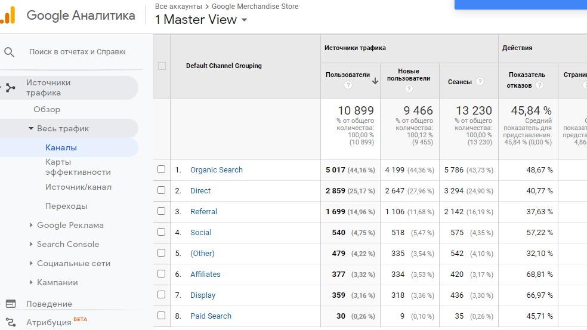Click Organic Search users value 5 017
The height and width of the screenshot is (330, 587).
click(335, 170)
